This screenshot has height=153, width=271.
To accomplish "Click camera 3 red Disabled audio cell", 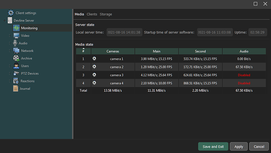I will 244,75.
